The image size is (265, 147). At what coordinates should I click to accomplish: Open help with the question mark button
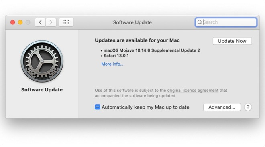248,107
